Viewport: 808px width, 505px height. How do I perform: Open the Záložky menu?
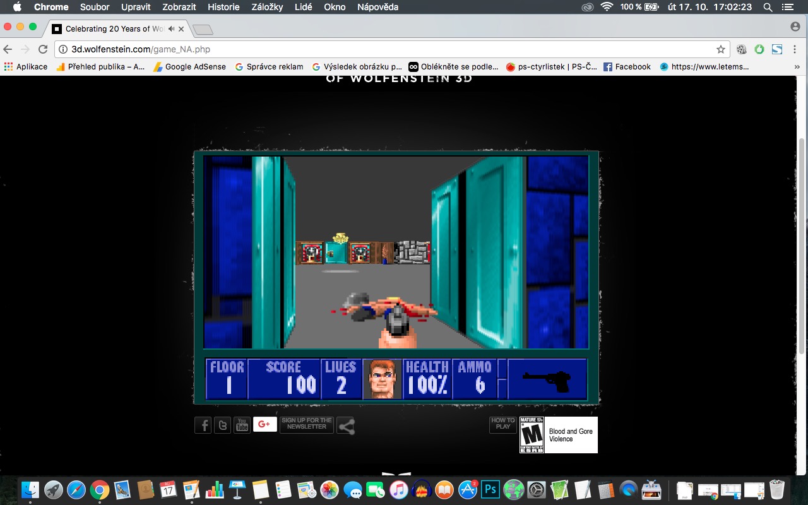pos(268,7)
